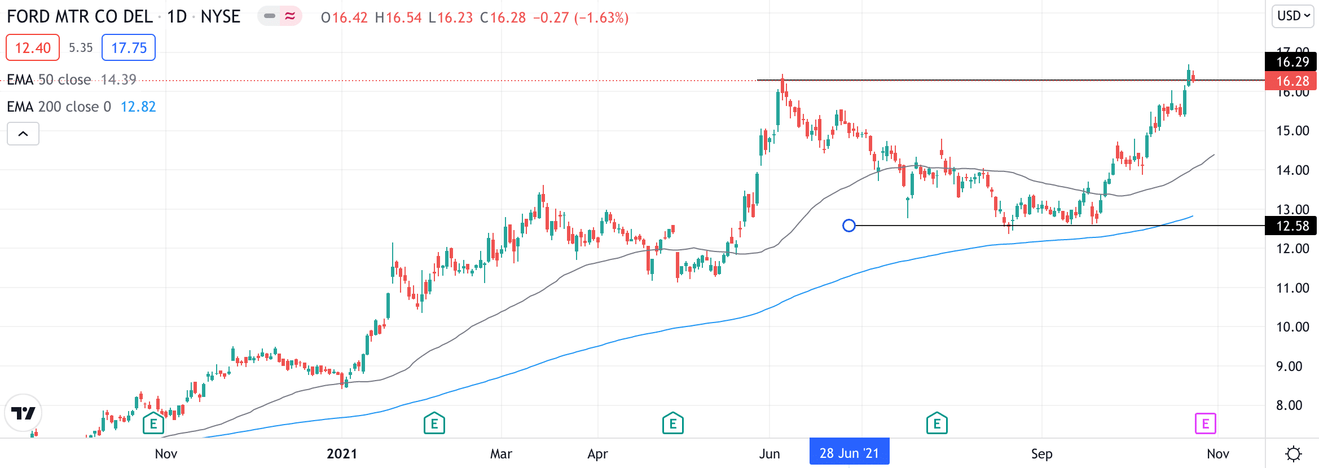
Task: Click the 8.00 price scale label
Action: coord(1289,405)
